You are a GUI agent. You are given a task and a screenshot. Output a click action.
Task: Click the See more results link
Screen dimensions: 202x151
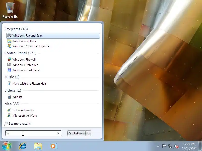click(x=20, y=124)
